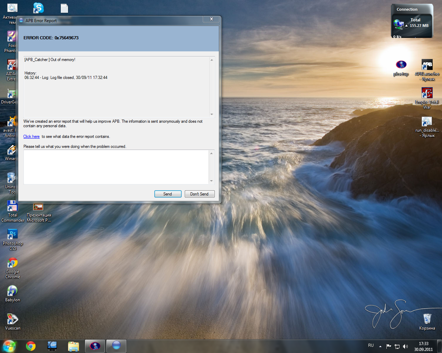
Task: Open Google Chrome desktop shortcut
Action: 13,263
